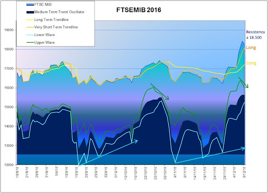This screenshot has width=268, height=193.
Task: Click the 16/8/16 date label
Action: [18, 172]
